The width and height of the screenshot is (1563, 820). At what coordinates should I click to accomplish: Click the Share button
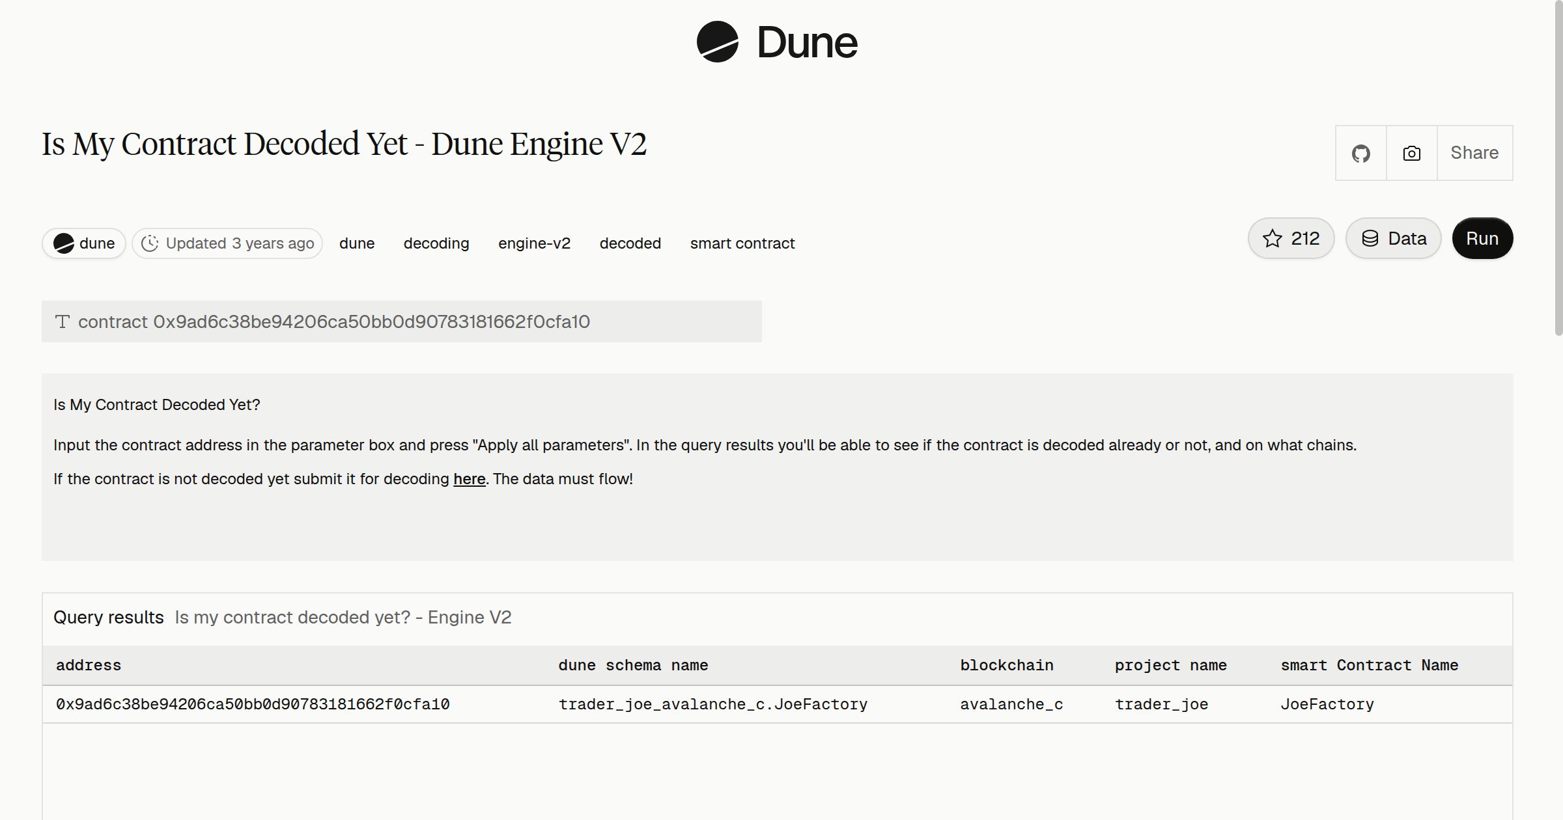(x=1474, y=153)
